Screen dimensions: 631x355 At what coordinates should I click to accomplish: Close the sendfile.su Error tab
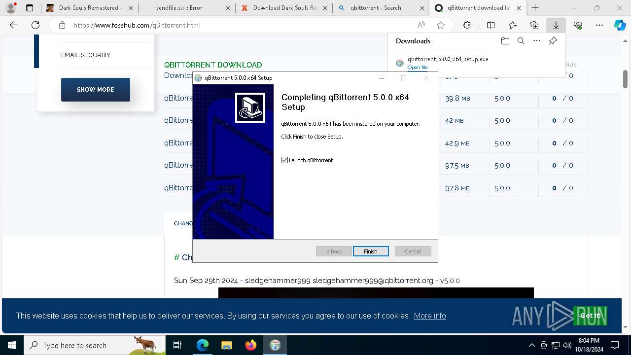point(227,8)
